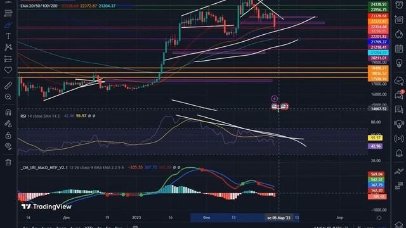This screenshot has width=406, height=228.
Task: Open price scale settings gear
Action: (379, 218)
